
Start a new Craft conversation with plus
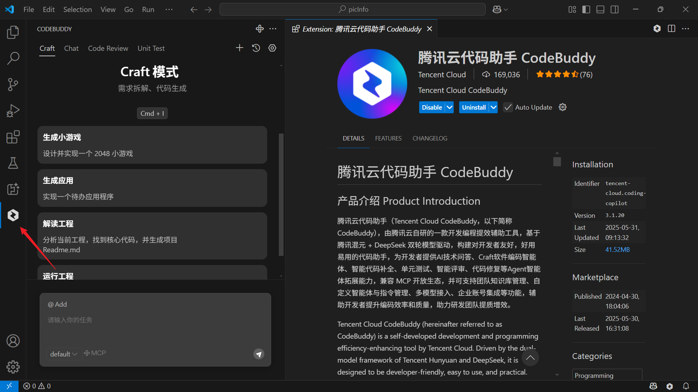[240, 48]
